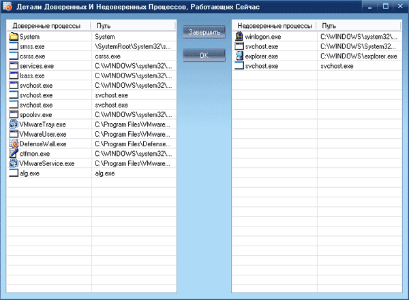
Task: Click the alg.exe process icon
Action: (x=14, y=173)
